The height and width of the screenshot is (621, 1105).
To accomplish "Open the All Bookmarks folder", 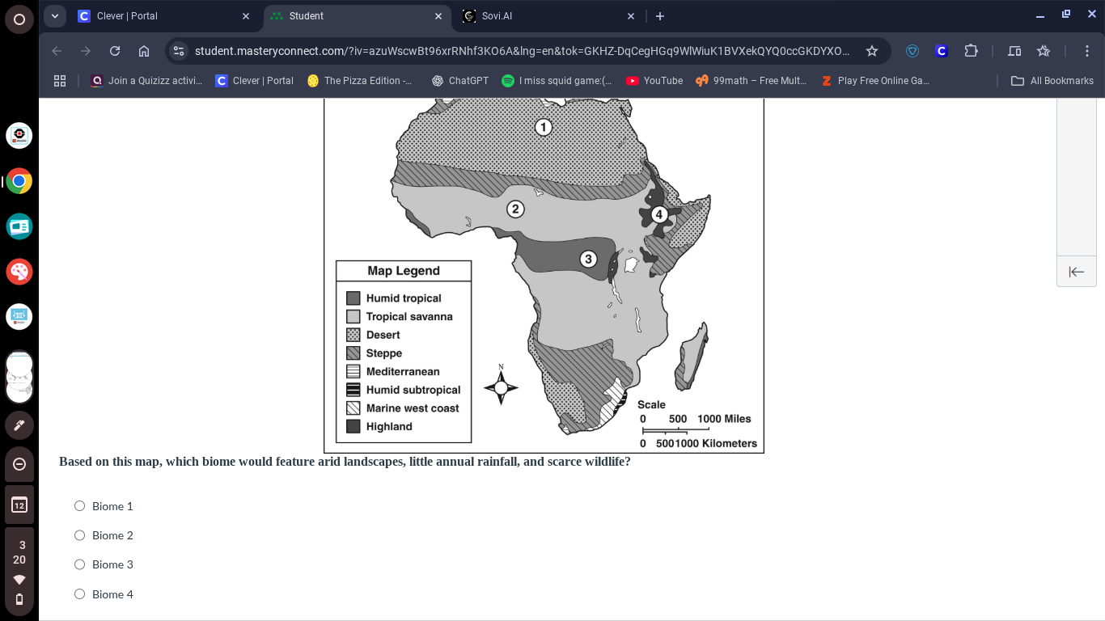I will (1052, 81).
